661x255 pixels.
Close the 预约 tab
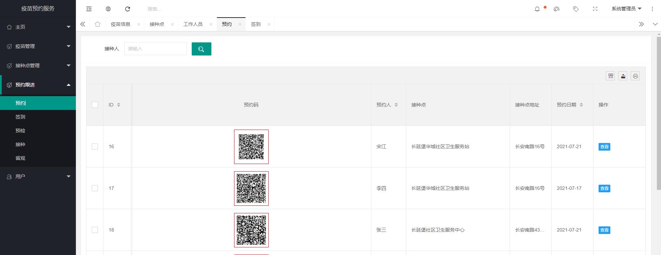tap(240, 24)
